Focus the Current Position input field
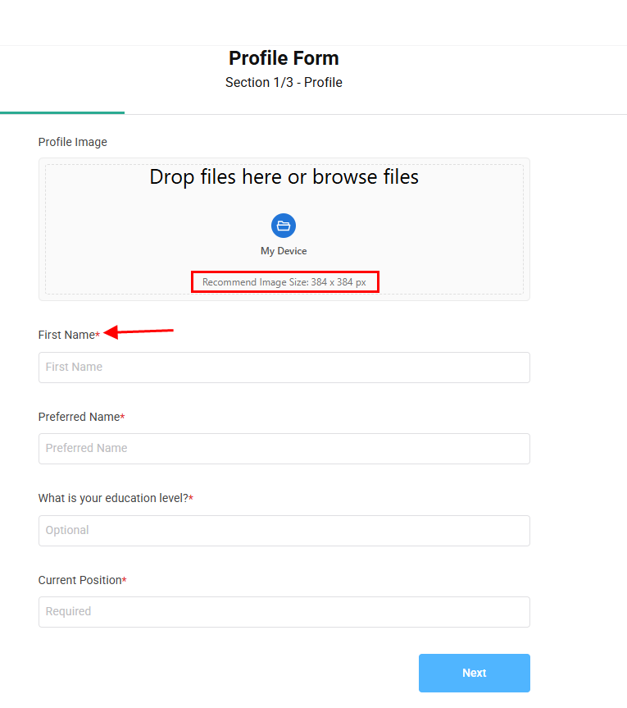Image resolution: width=627 pixels, height=708 pixels. coord(284,612)
